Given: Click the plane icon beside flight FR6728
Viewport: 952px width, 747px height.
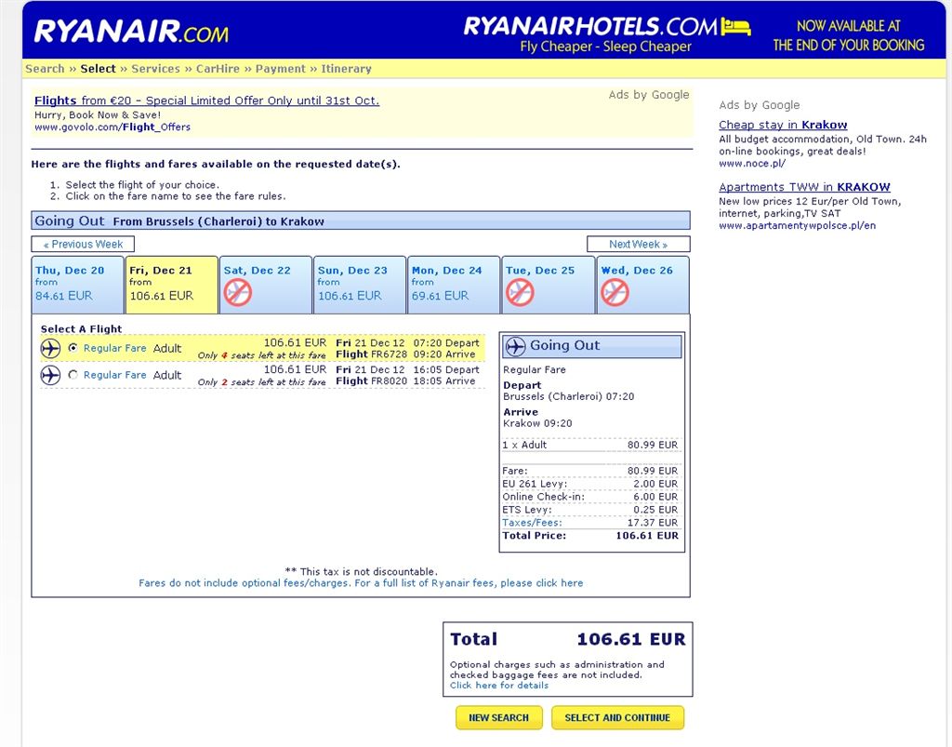Looking at the screenshot, I should click(50, 349).
